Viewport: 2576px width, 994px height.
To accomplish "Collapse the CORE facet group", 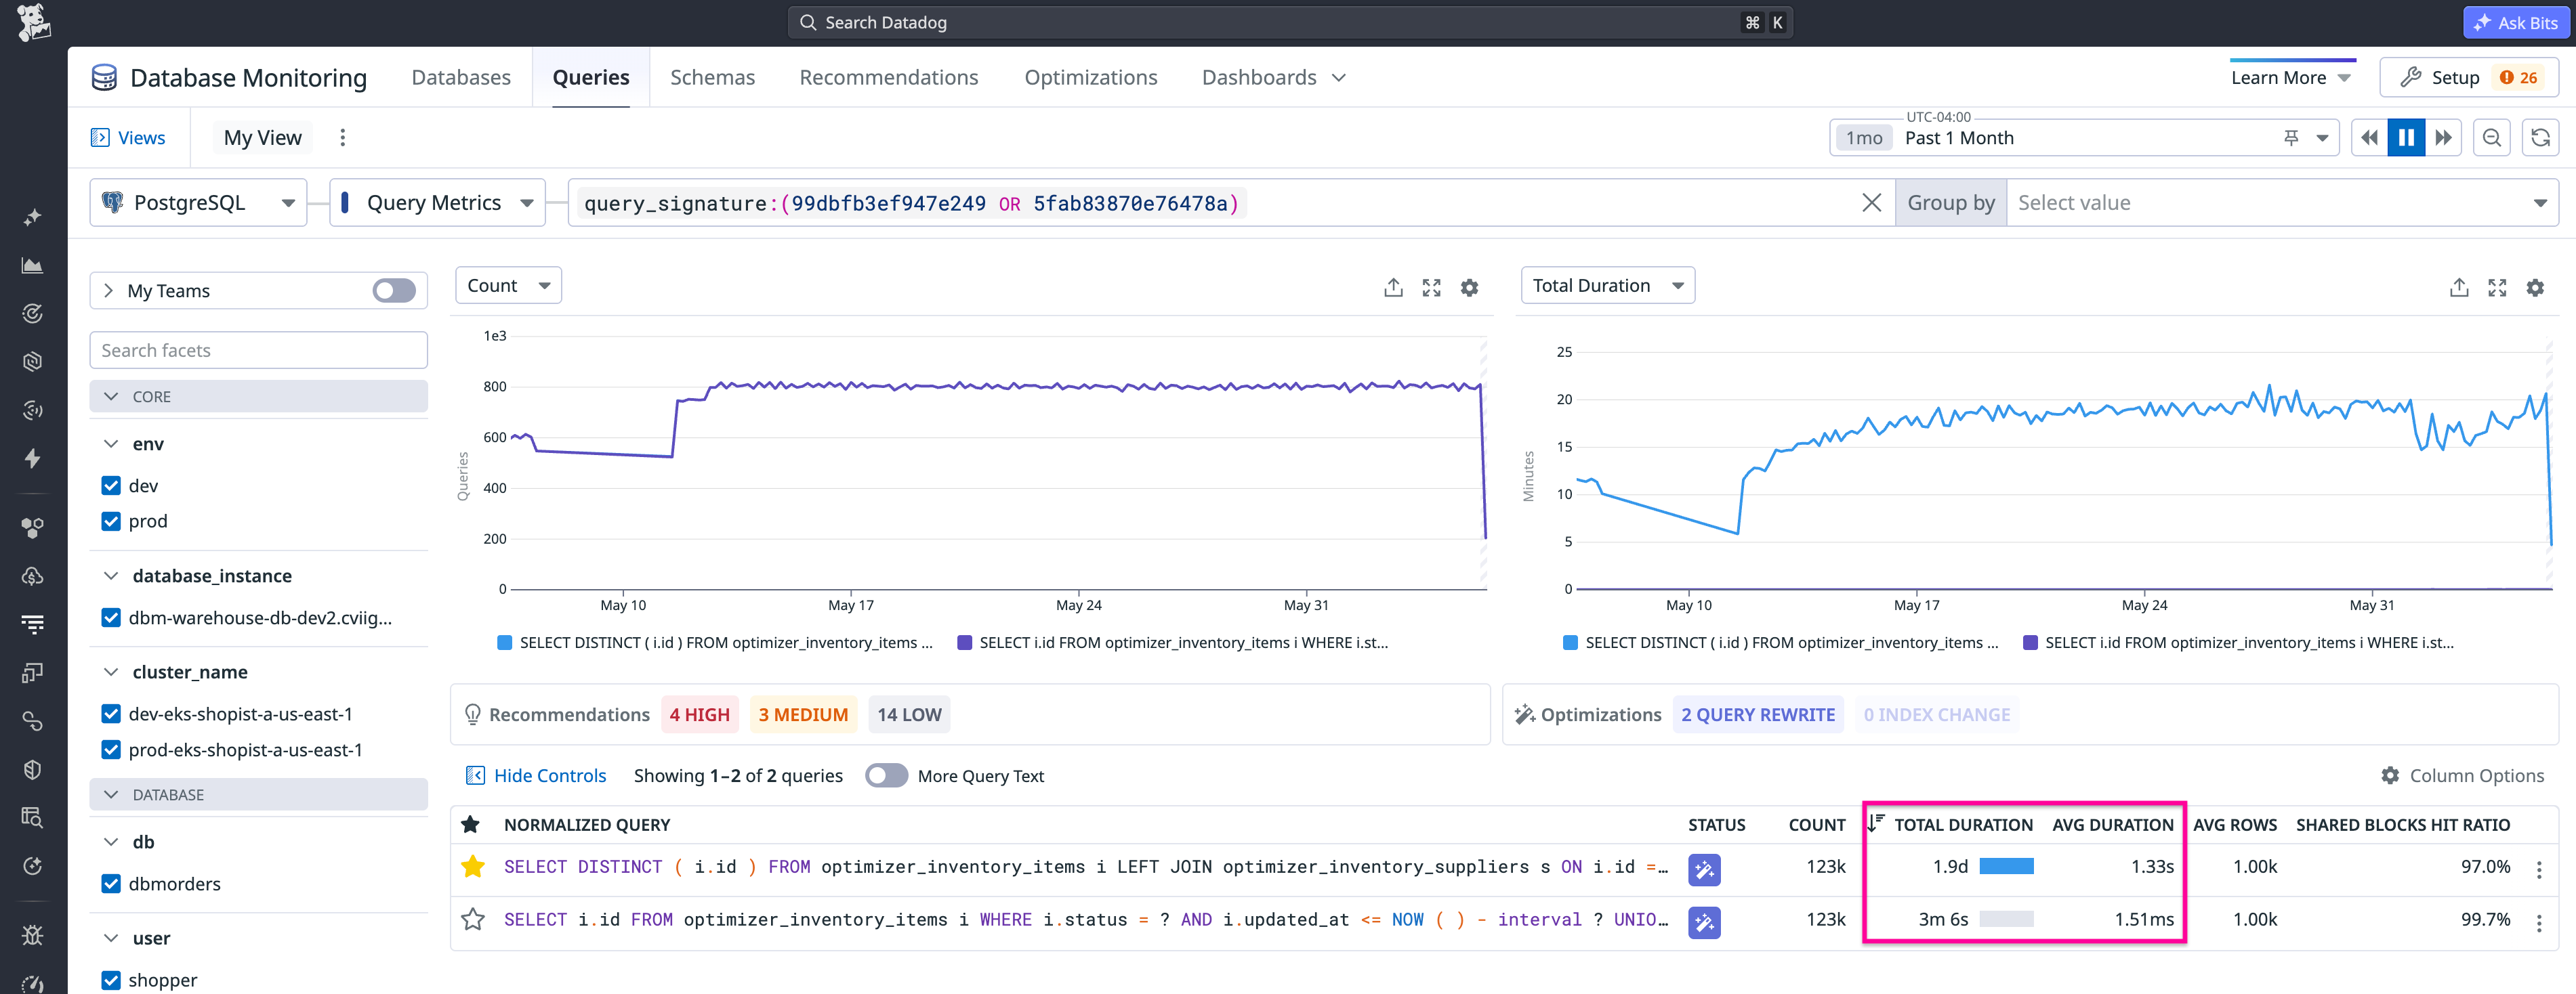I will [x=111, y=397].
